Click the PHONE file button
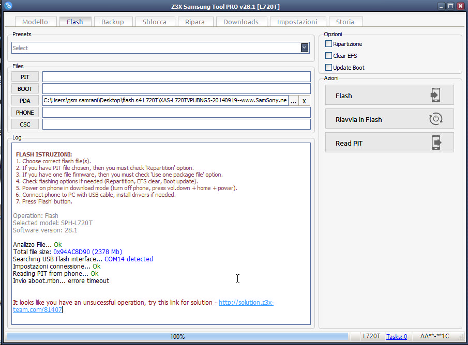Screen dimensions: 468x345 25,113
